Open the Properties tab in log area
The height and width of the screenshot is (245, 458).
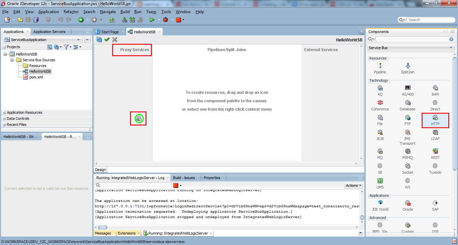tap(212, 178)
